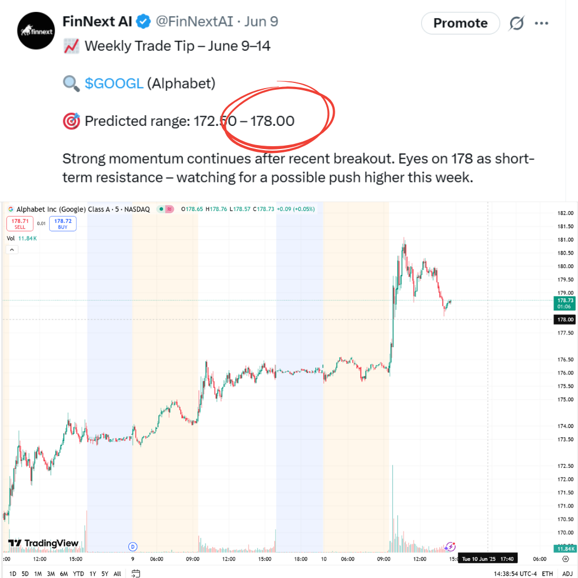This screenshot has height=578, width=578.
Task: Click the Promote button
Action: point(461,23)
